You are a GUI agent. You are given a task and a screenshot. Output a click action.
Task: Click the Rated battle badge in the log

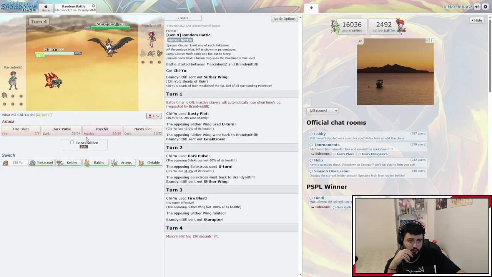(180, 40)
